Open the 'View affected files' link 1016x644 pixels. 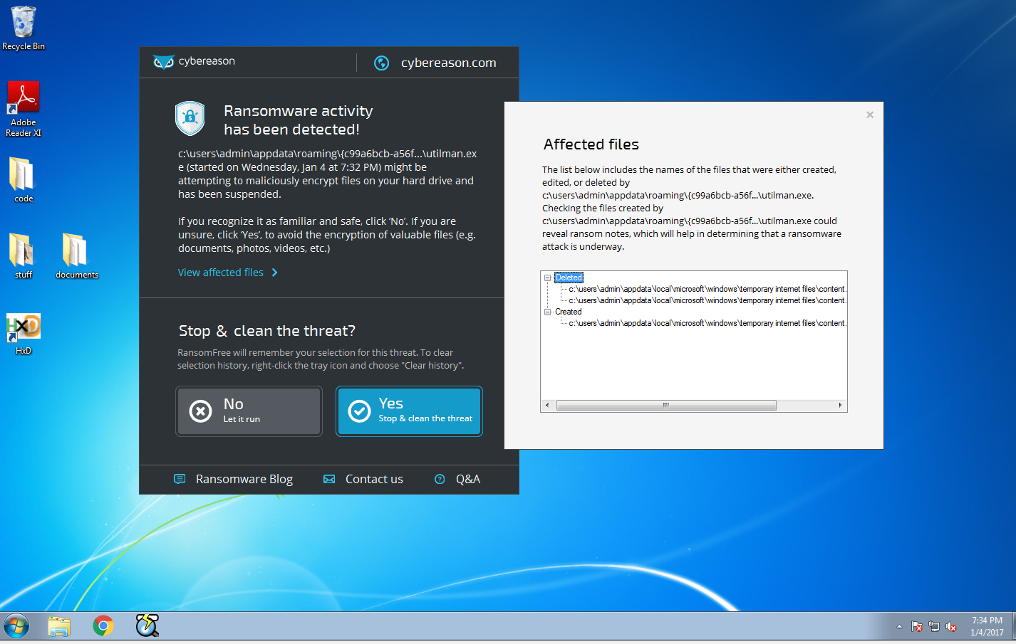point(228,273)
